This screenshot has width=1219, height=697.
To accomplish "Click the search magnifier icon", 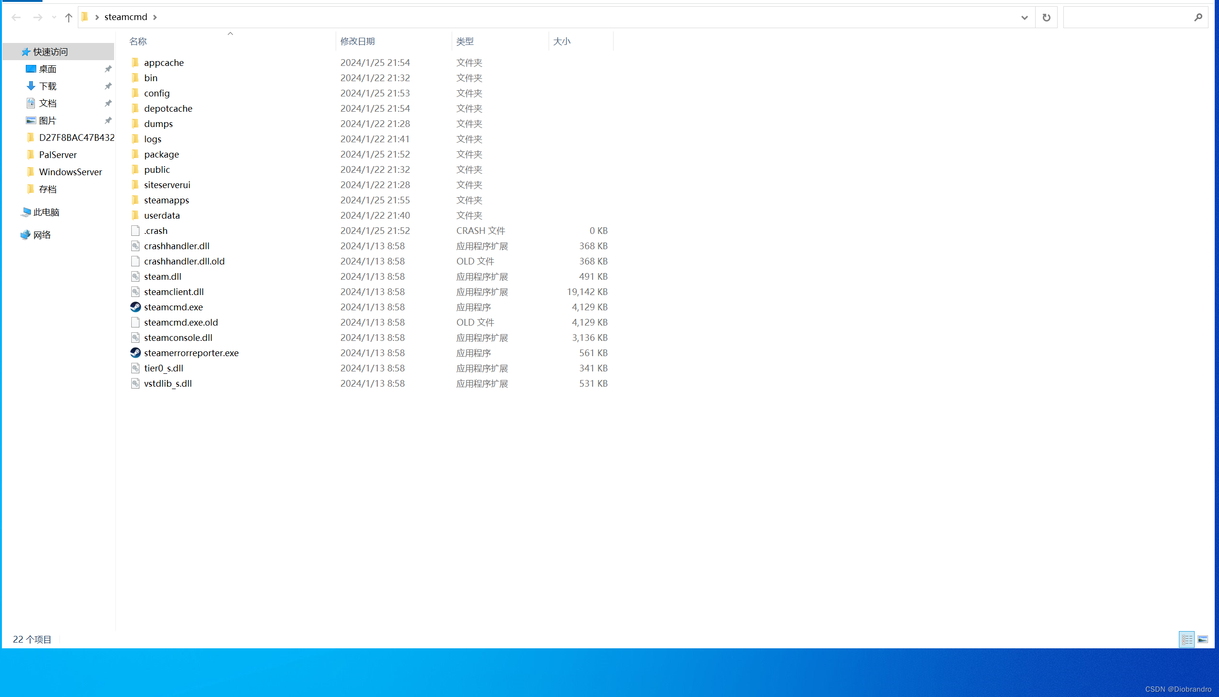I will click(1198, 17).
